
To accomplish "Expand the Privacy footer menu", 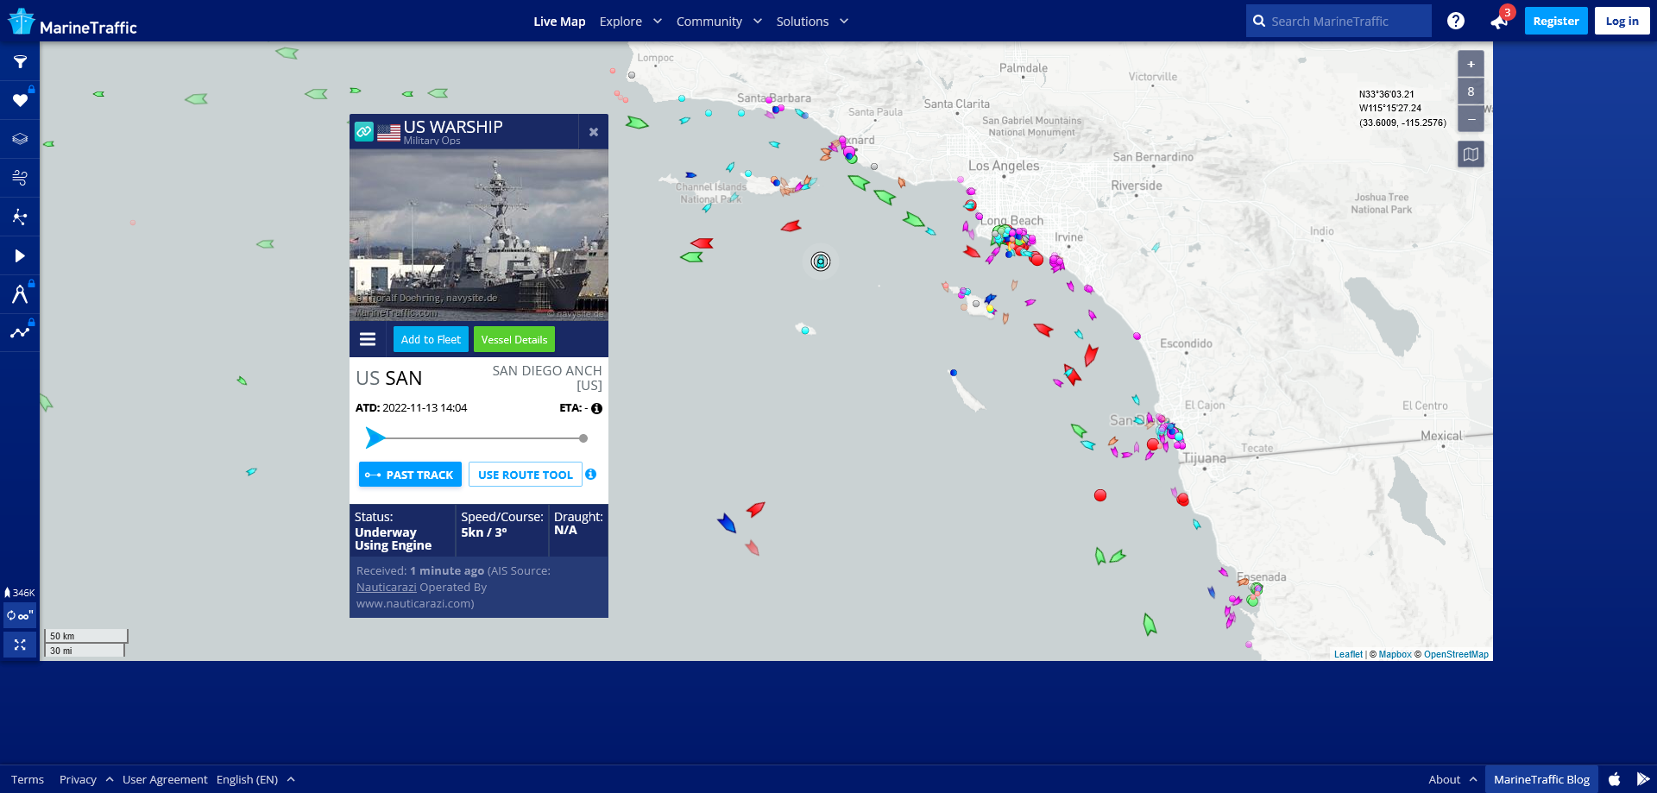I will pos(86,779).
